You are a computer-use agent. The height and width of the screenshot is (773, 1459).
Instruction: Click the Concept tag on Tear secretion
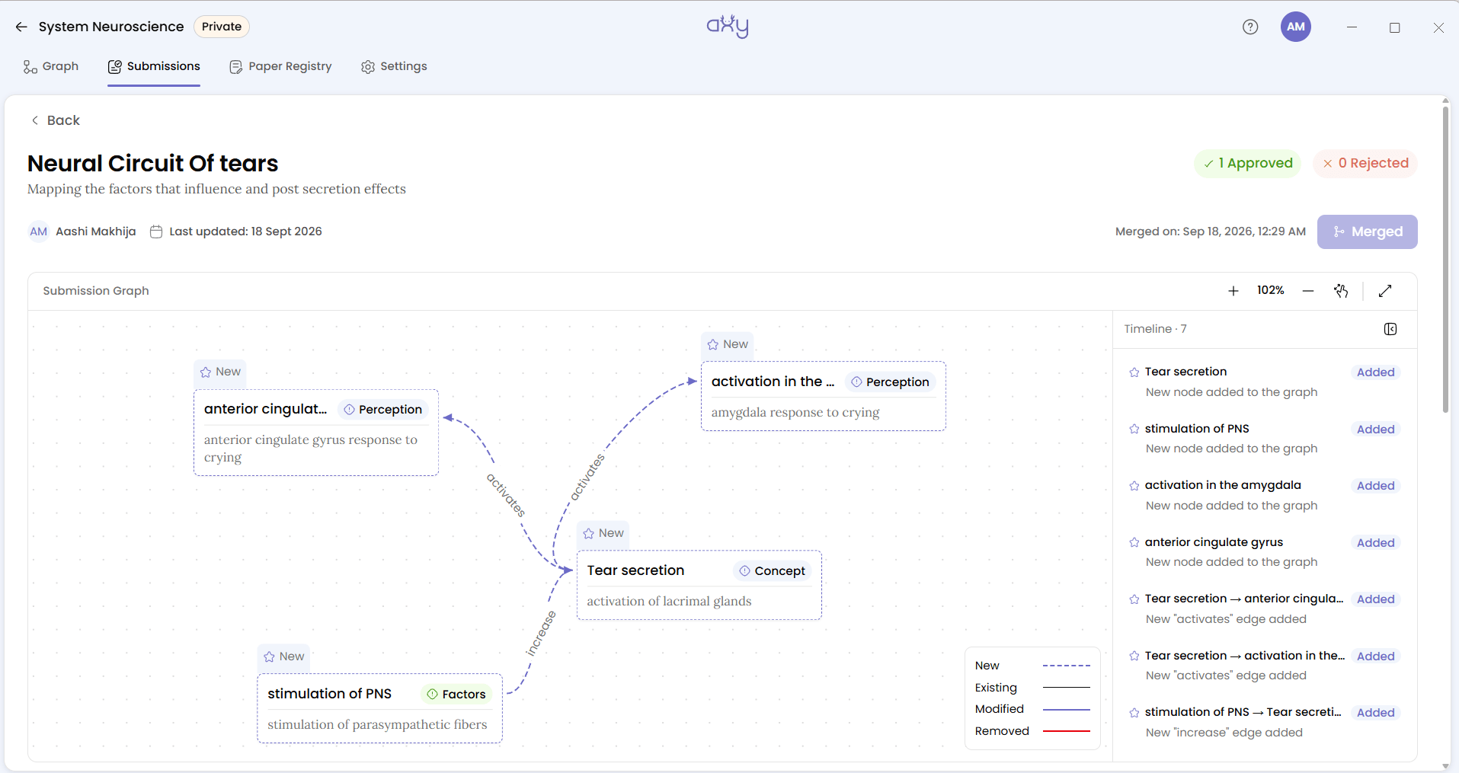coord(773,570)
